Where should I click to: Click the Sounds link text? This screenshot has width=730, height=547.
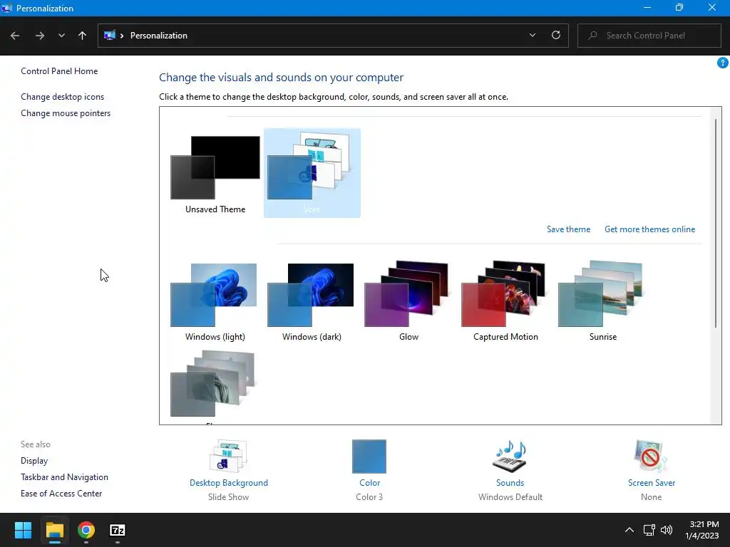coord(510,483)
